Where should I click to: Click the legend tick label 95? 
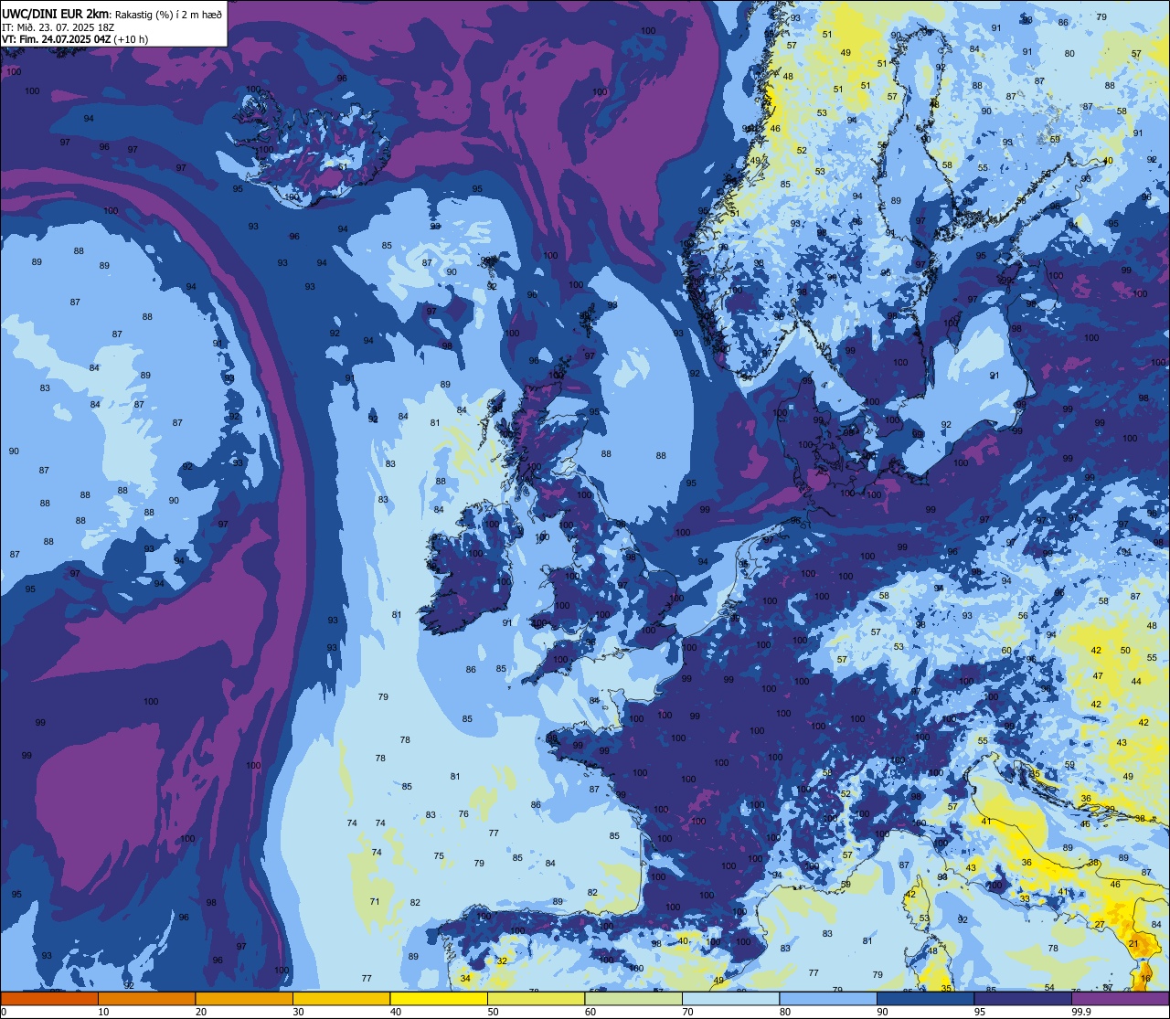pos(980,1012)
